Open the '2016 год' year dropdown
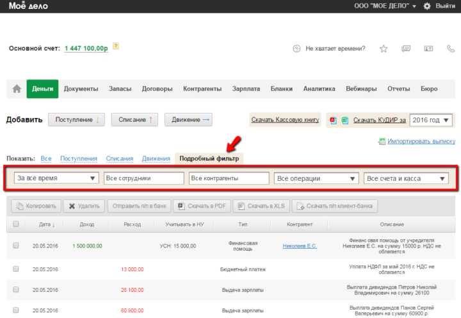 (x=431, y=120)
